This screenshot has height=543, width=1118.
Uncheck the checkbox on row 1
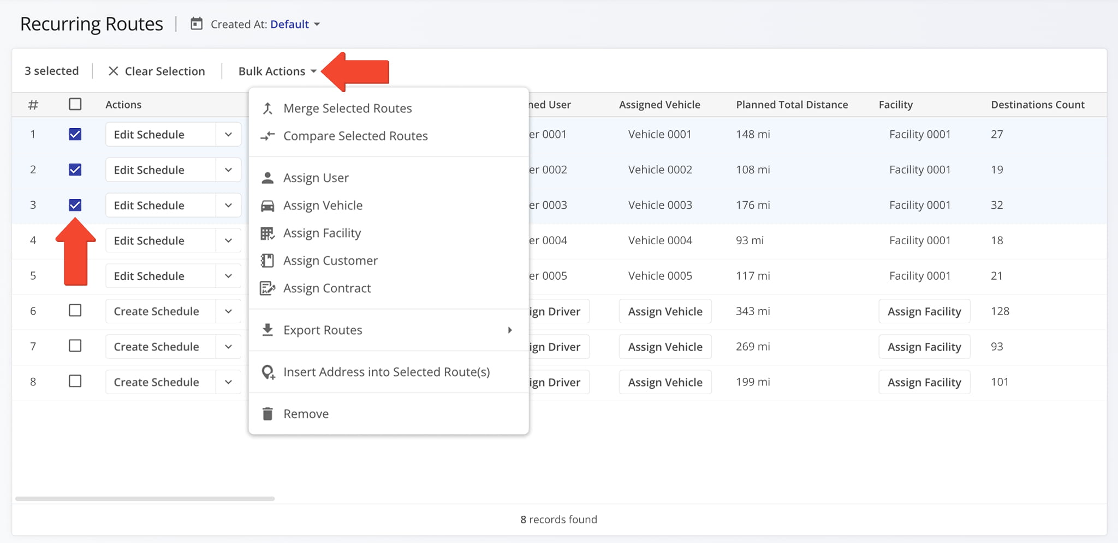pyautogui.click(x=75, y=134)
